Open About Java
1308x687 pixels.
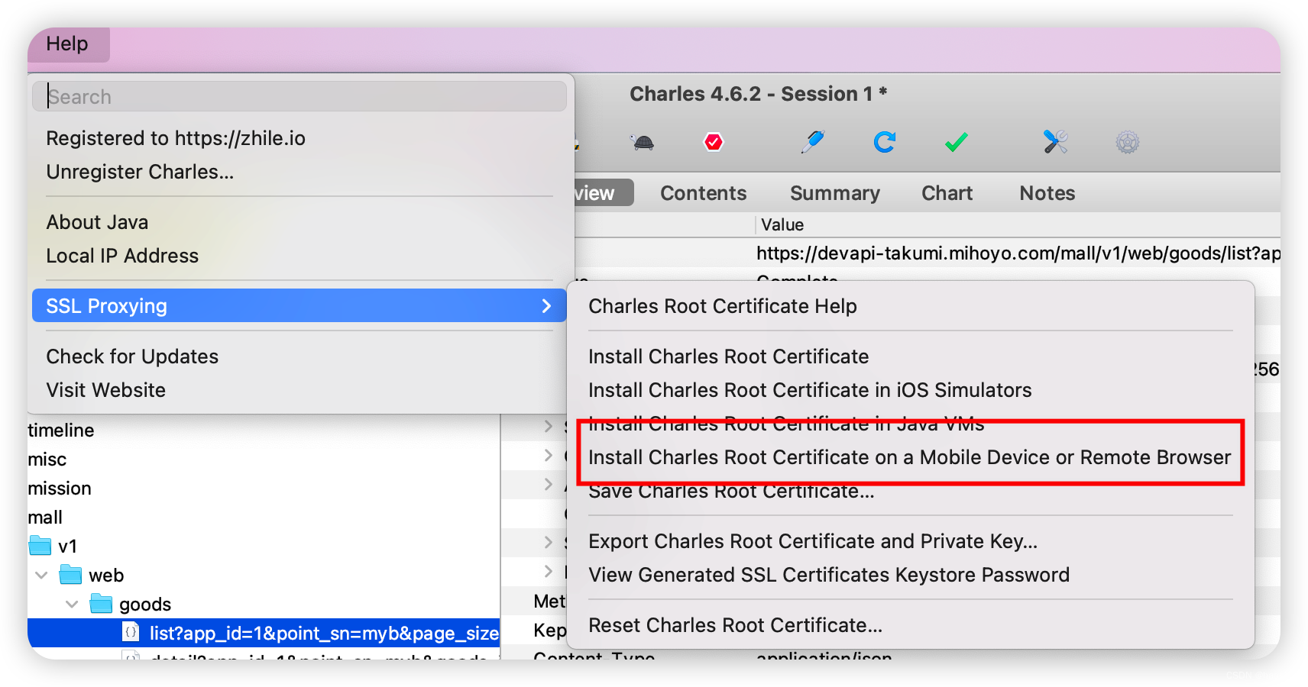(97, 222)
